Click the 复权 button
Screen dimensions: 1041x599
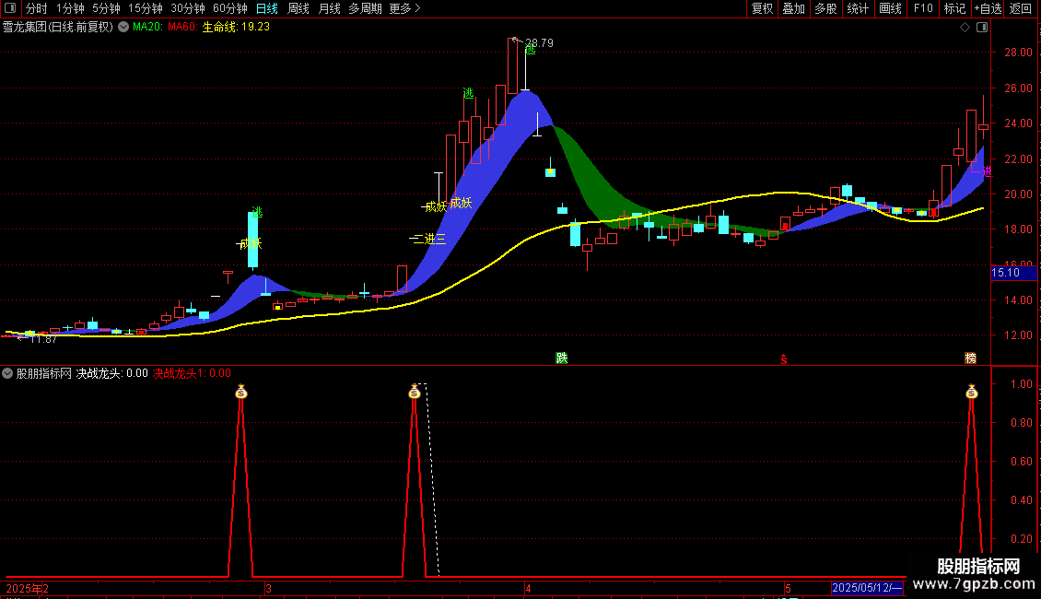coord(762,8)
